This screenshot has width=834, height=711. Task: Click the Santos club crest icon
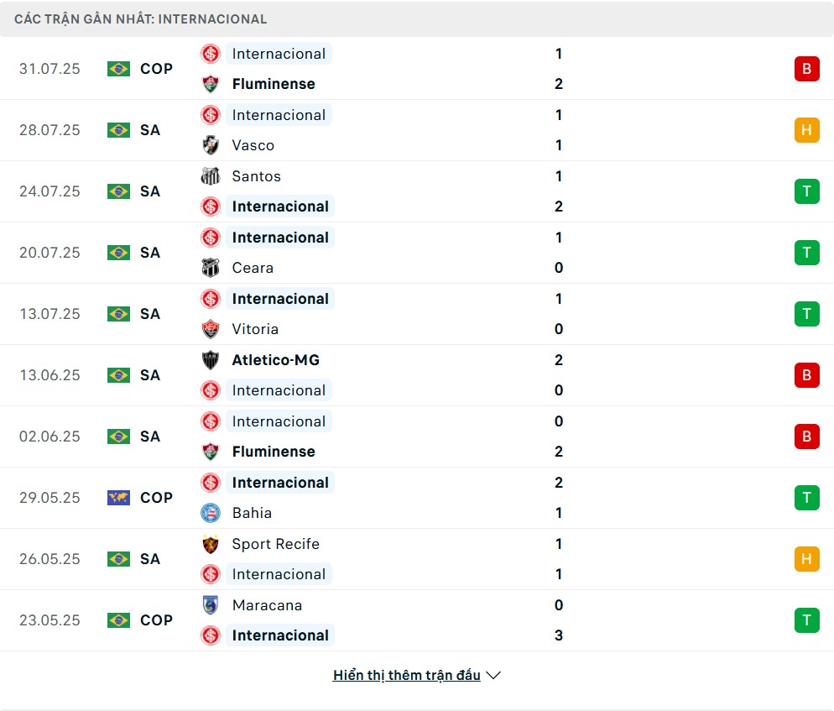[x=210, y=176]
